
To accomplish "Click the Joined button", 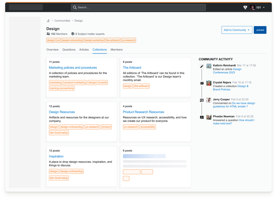I will [x=260, y=30].
